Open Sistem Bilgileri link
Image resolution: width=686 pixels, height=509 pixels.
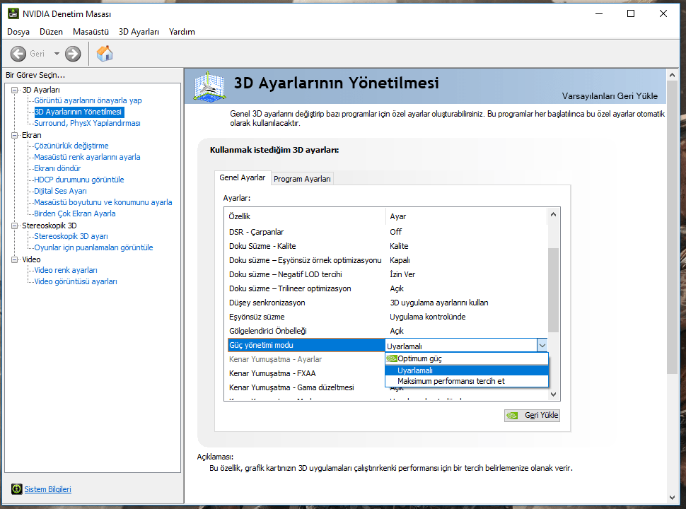[x=47, y=489]
